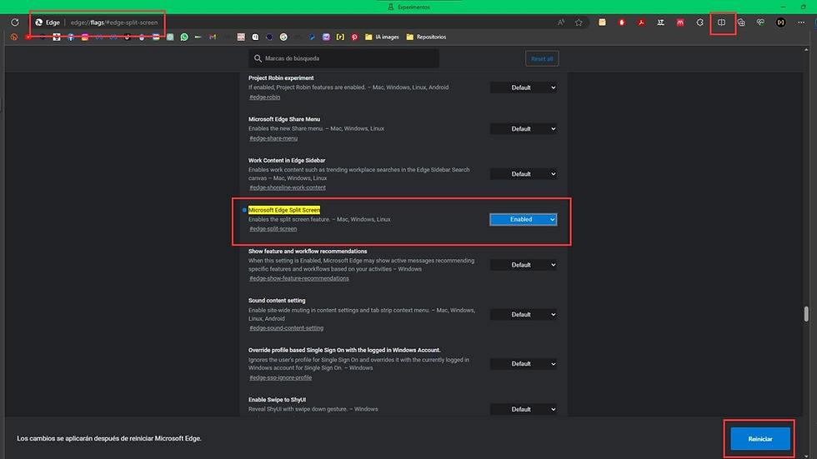The width and height of the screenshot is (817, 459).
Task: Click the address bar URL edge://flags
Action: coord(113,22)
